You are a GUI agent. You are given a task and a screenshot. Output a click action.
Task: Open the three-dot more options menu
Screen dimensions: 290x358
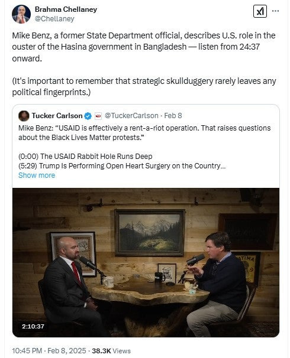click(275, 11)
